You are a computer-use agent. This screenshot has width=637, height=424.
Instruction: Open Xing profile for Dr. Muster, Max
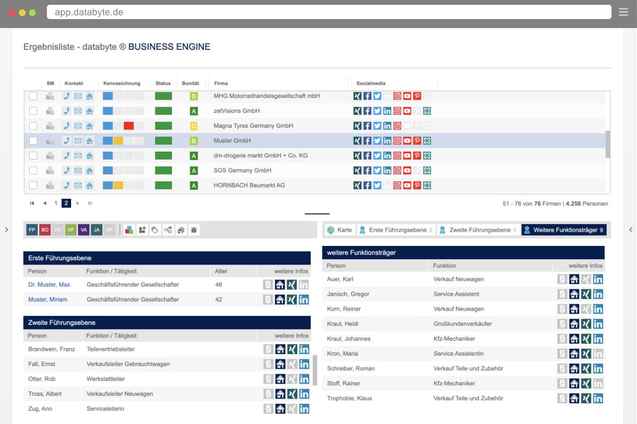point(292,285)
